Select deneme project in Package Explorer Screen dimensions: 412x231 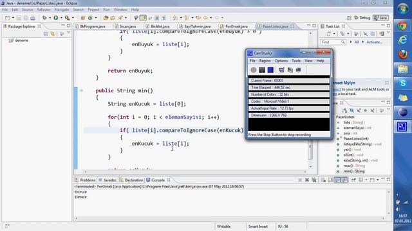pyautogui.click(x=21, y=40)
